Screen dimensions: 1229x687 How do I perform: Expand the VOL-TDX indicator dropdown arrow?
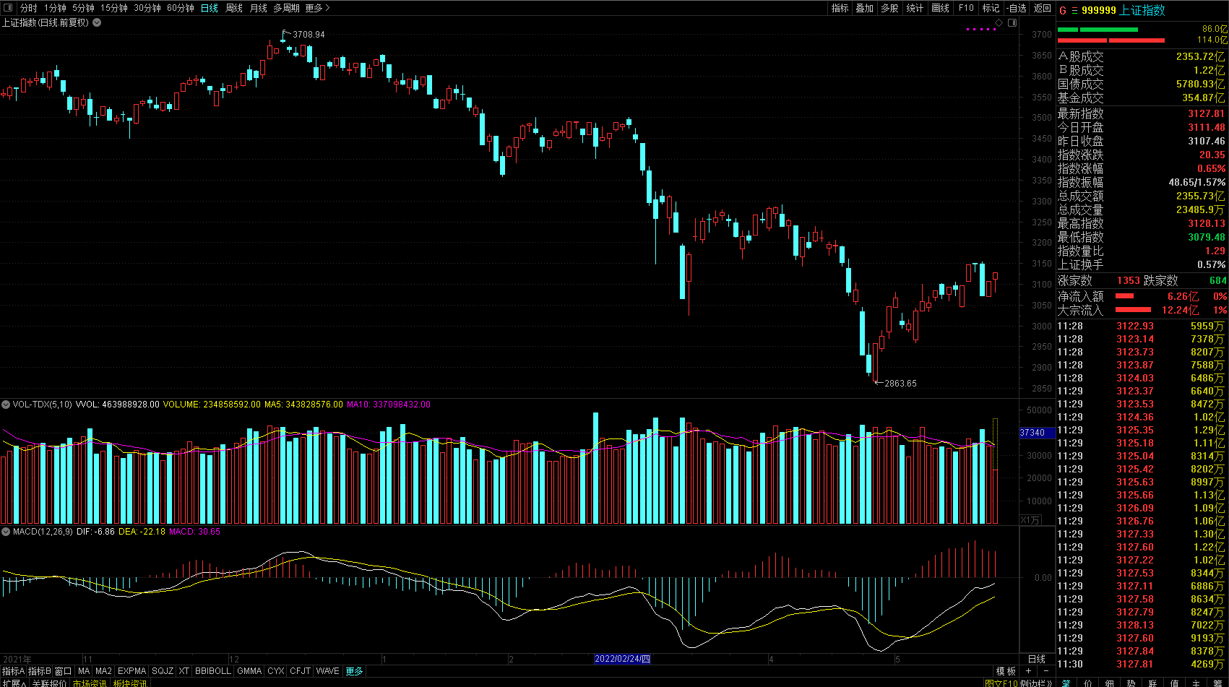click(x=6, y=405)
